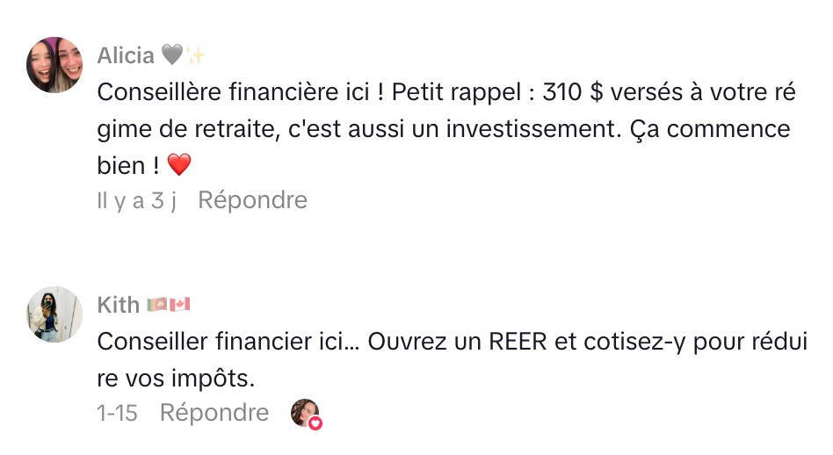833x455 pixels.
Task: Click the sparkles emoji next to Alicia's name
Action: coord(194,56)
